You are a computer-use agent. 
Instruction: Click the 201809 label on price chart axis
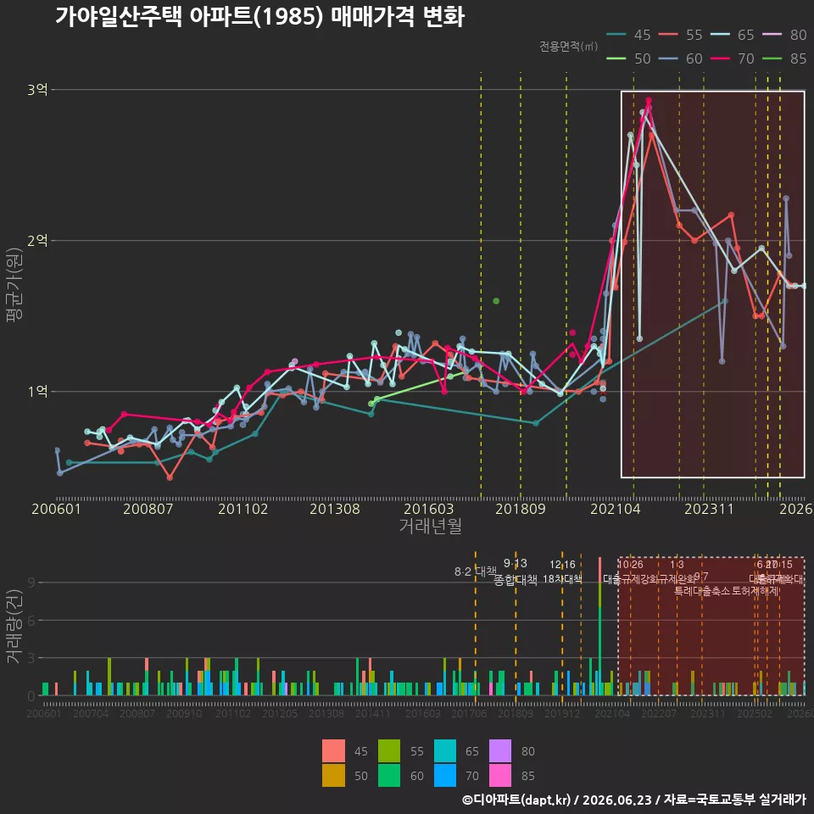(521, 509)
